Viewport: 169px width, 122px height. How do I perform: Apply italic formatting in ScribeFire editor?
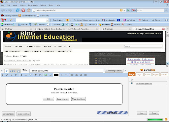pos(7,75)
